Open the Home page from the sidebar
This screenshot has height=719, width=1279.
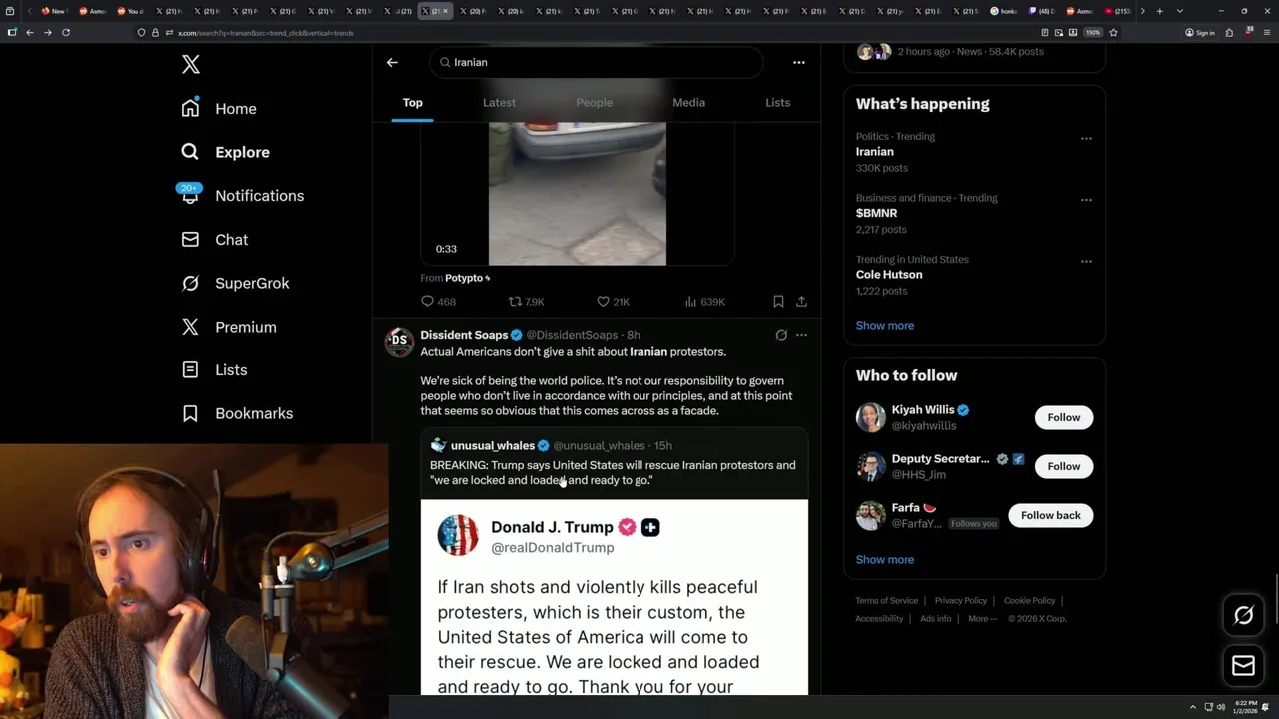[x=219, y=108]
